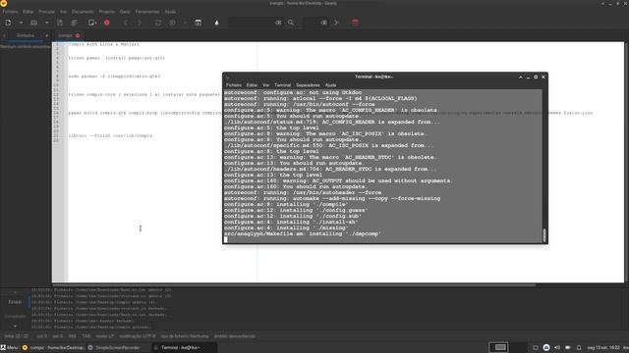Click the Compile icon in Geany toolbar
Screen dimensions: 629x353
point(158,23)
